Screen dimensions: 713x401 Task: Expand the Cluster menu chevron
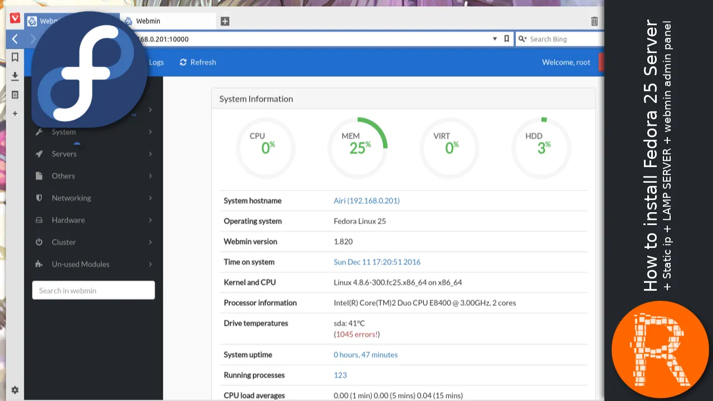[x=150, y=242]
